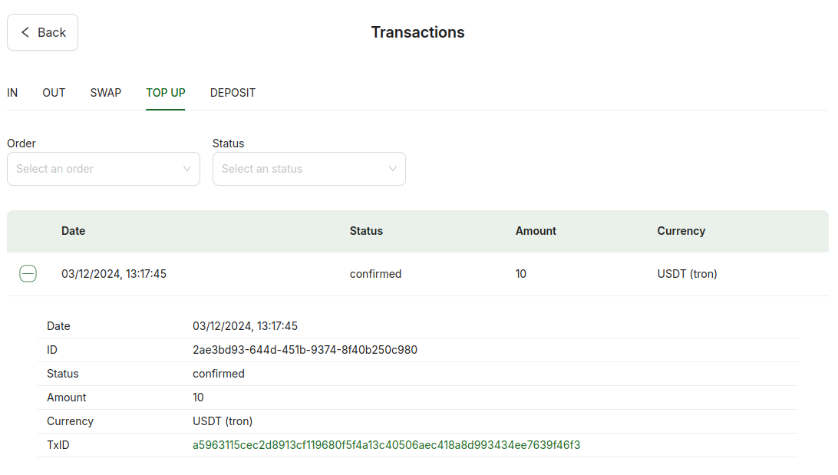This screenshot has width=838, height=475.
Task: Switch to the OUT tab
Action: [54, 93]
